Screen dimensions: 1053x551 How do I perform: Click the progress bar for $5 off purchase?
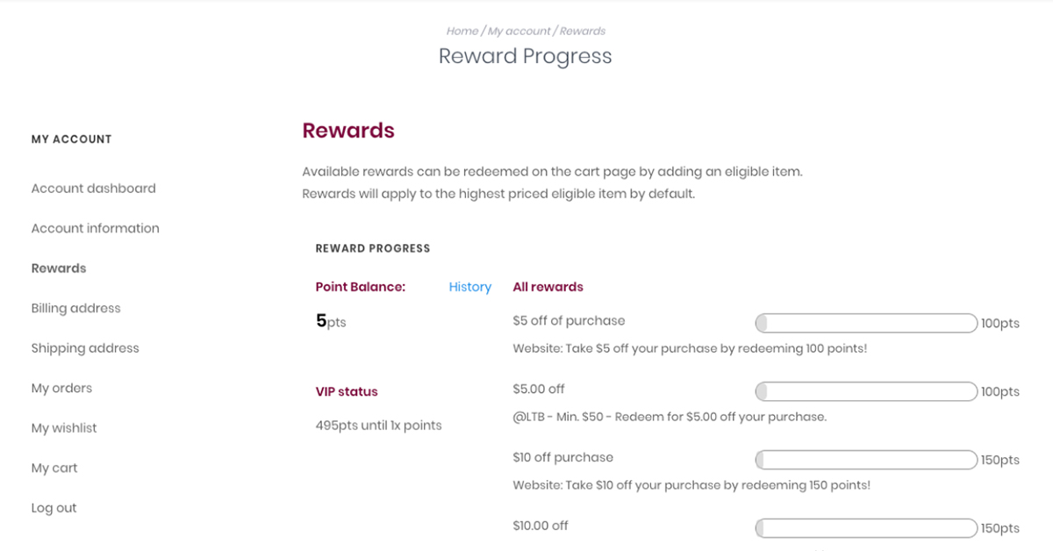pyautogui.click(x=865, y=323)
